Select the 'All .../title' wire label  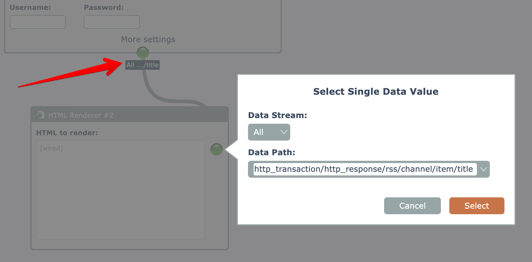click(x=142, y=65)
